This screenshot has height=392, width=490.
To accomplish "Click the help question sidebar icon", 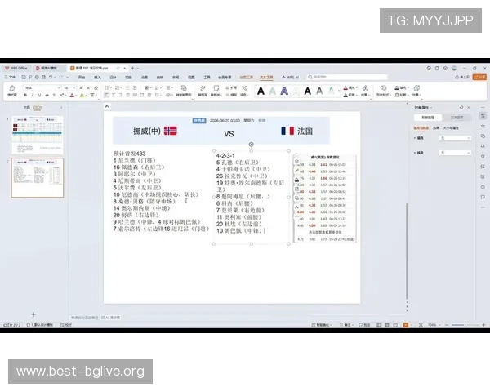I will pyautogui.click(x=483, y=187).
